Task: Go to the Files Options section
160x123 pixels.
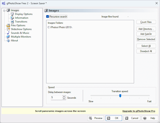Action: pyautogui.click(x=18, y=25)
